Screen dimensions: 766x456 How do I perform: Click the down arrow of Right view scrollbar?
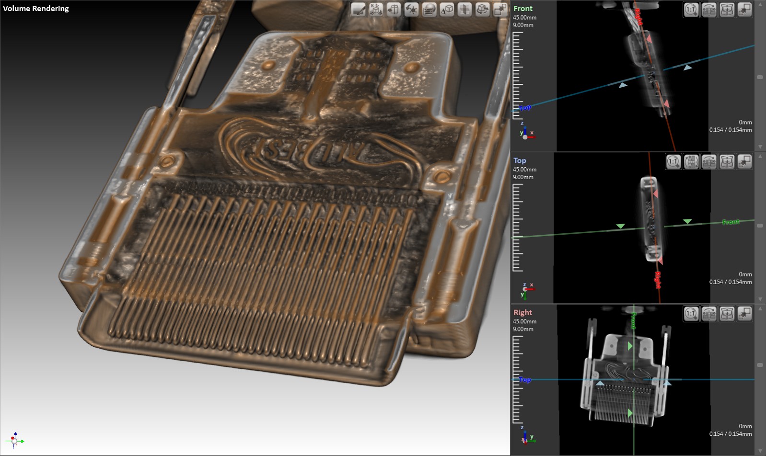pyautogui.click(x=760, y=451)
